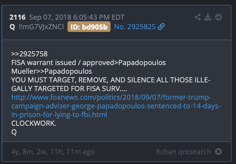Viewport: 236px width, 164px height.
Task: Click the download icon in post header
Action: 208,17
